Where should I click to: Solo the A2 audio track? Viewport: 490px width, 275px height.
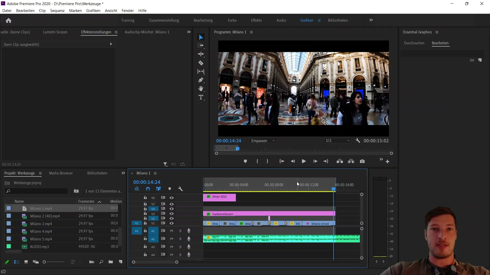(180, 239)
